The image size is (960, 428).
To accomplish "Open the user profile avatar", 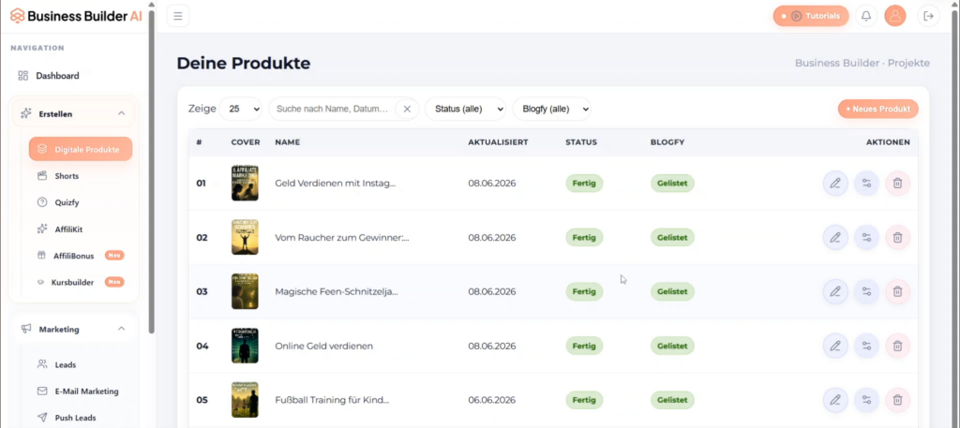I will click(895, 16).
